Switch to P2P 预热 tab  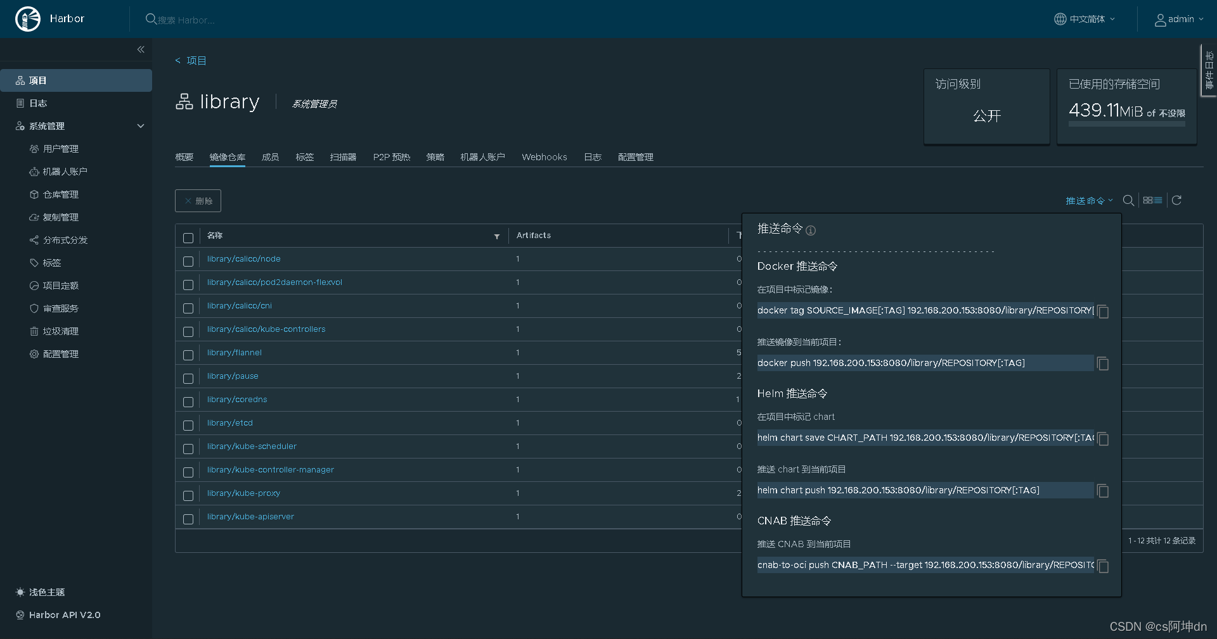[x=392, y=157]
